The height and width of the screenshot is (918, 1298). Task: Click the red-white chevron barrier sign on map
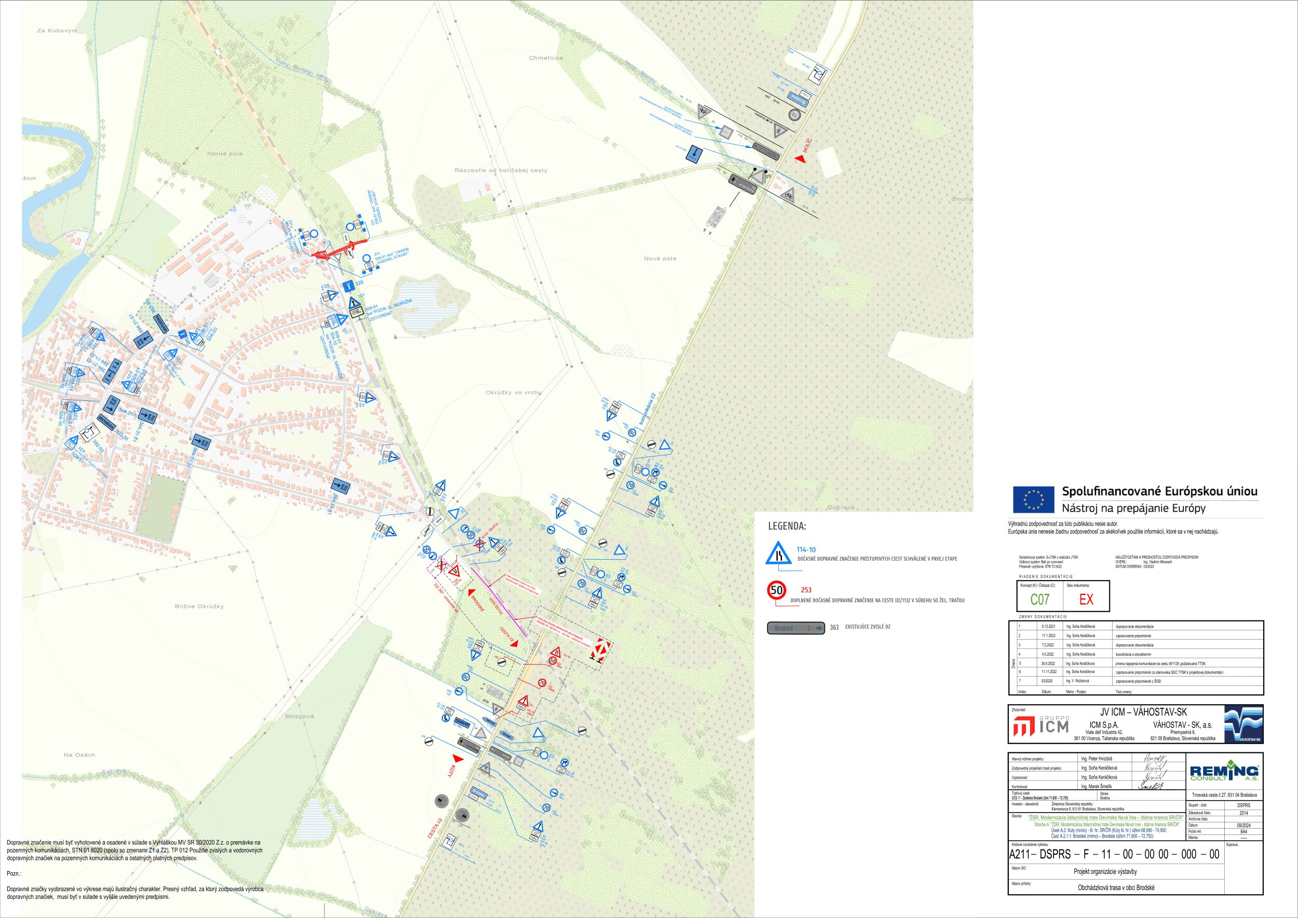click(601, 649)
